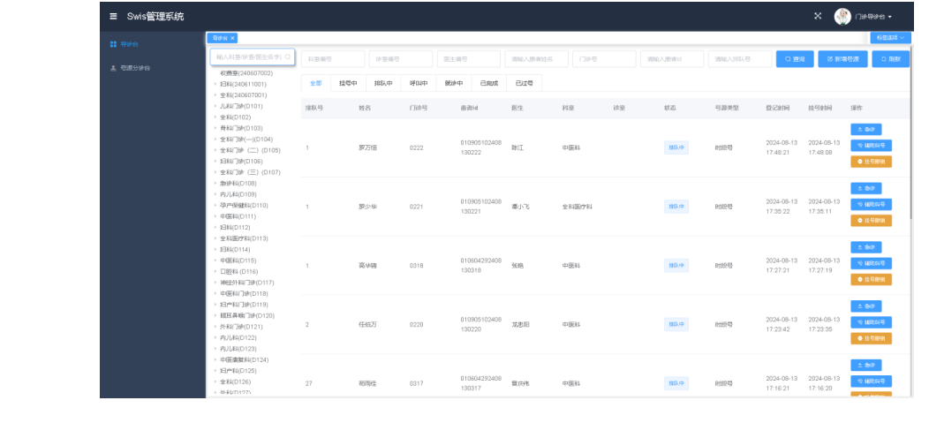The image size is (929, 423).
Task: Click the 导诊台 grid icon in sidebar
Action: click(113, 43)
